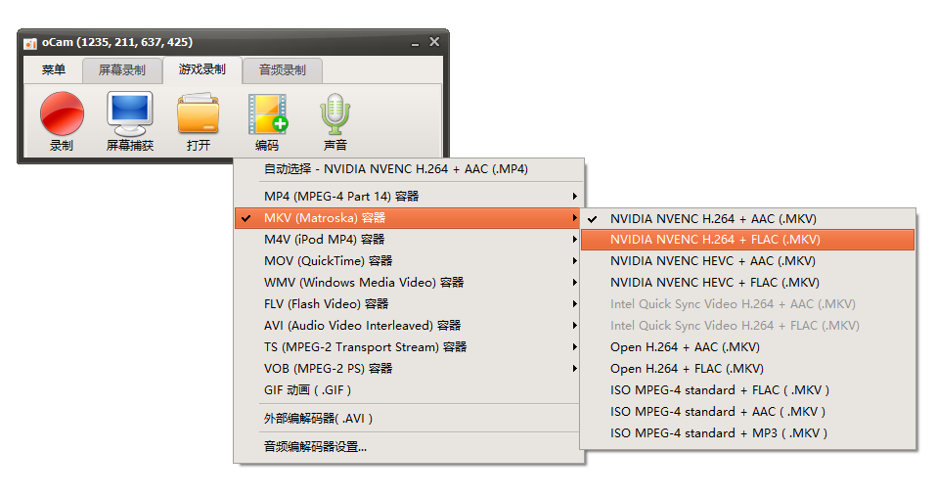Select 外部编解码器 (.AVI) option

point(409,418)
